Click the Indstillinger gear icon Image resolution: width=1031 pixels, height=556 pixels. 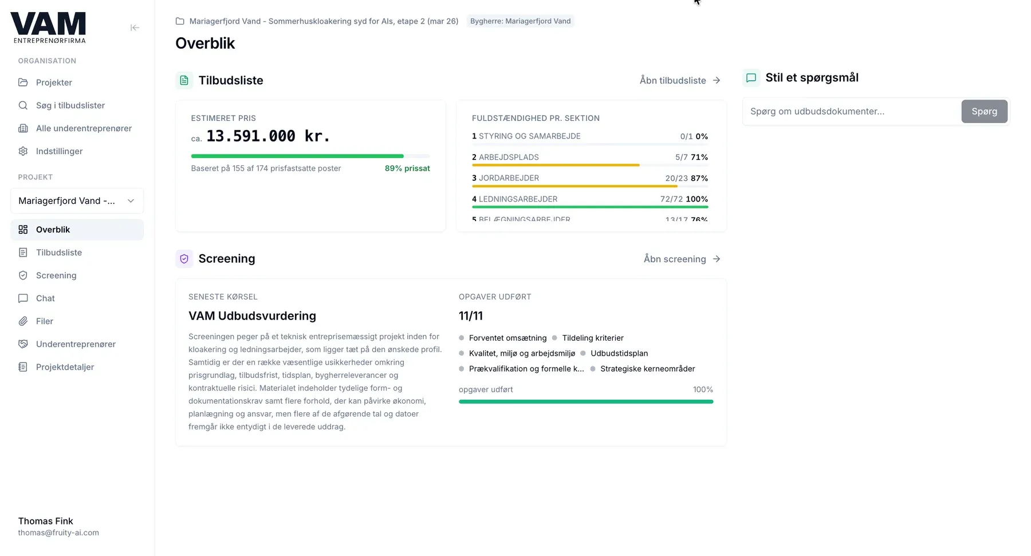pyautogui.click(x=23, y=151)
